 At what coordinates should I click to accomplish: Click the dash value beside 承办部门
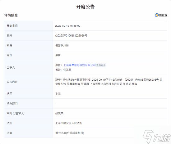click(x=56, y=104)
